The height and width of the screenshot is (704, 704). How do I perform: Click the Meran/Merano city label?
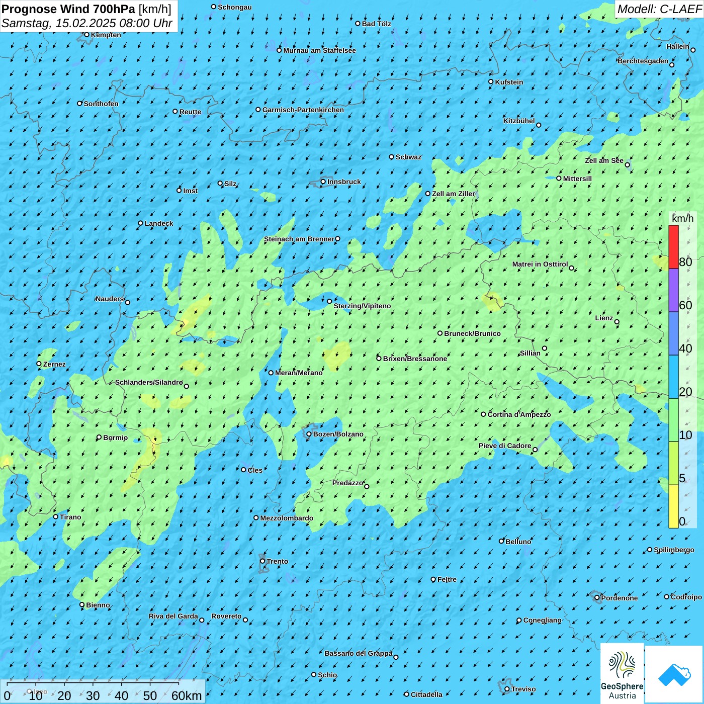(299, 373)
